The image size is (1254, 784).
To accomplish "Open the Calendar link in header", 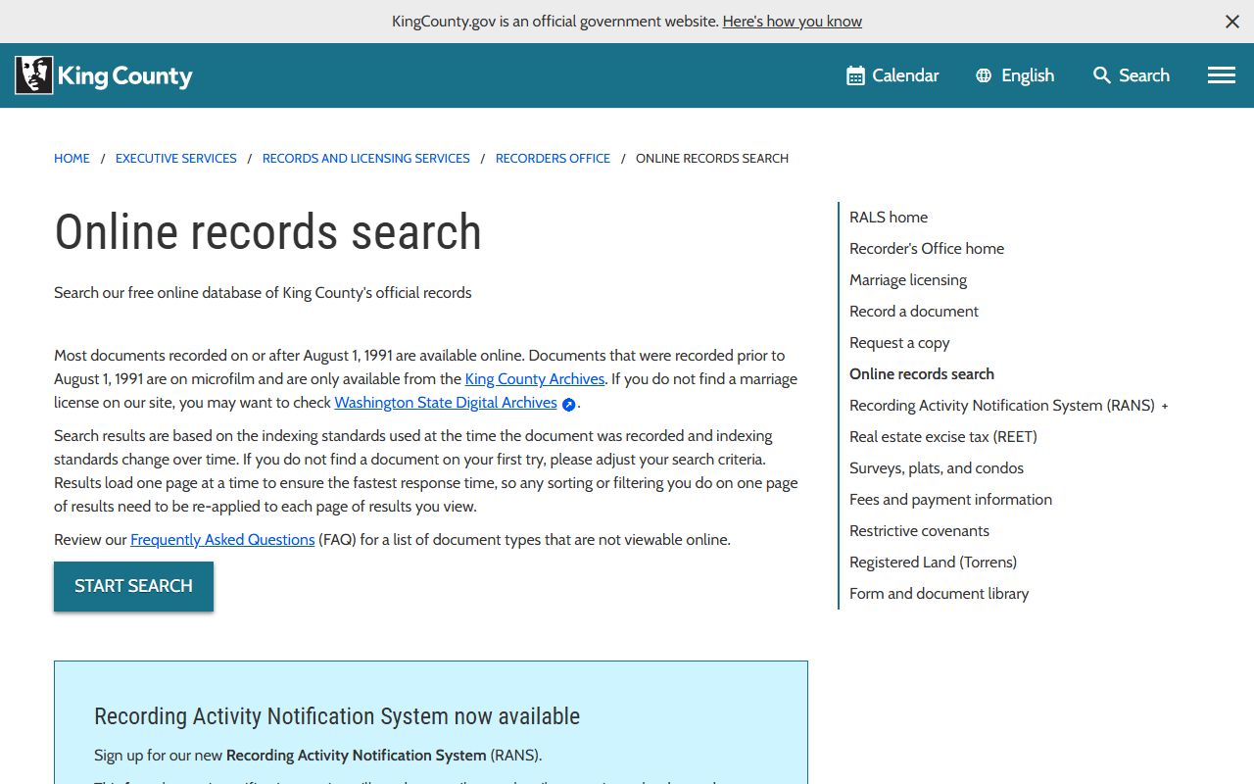I will 892,75.
